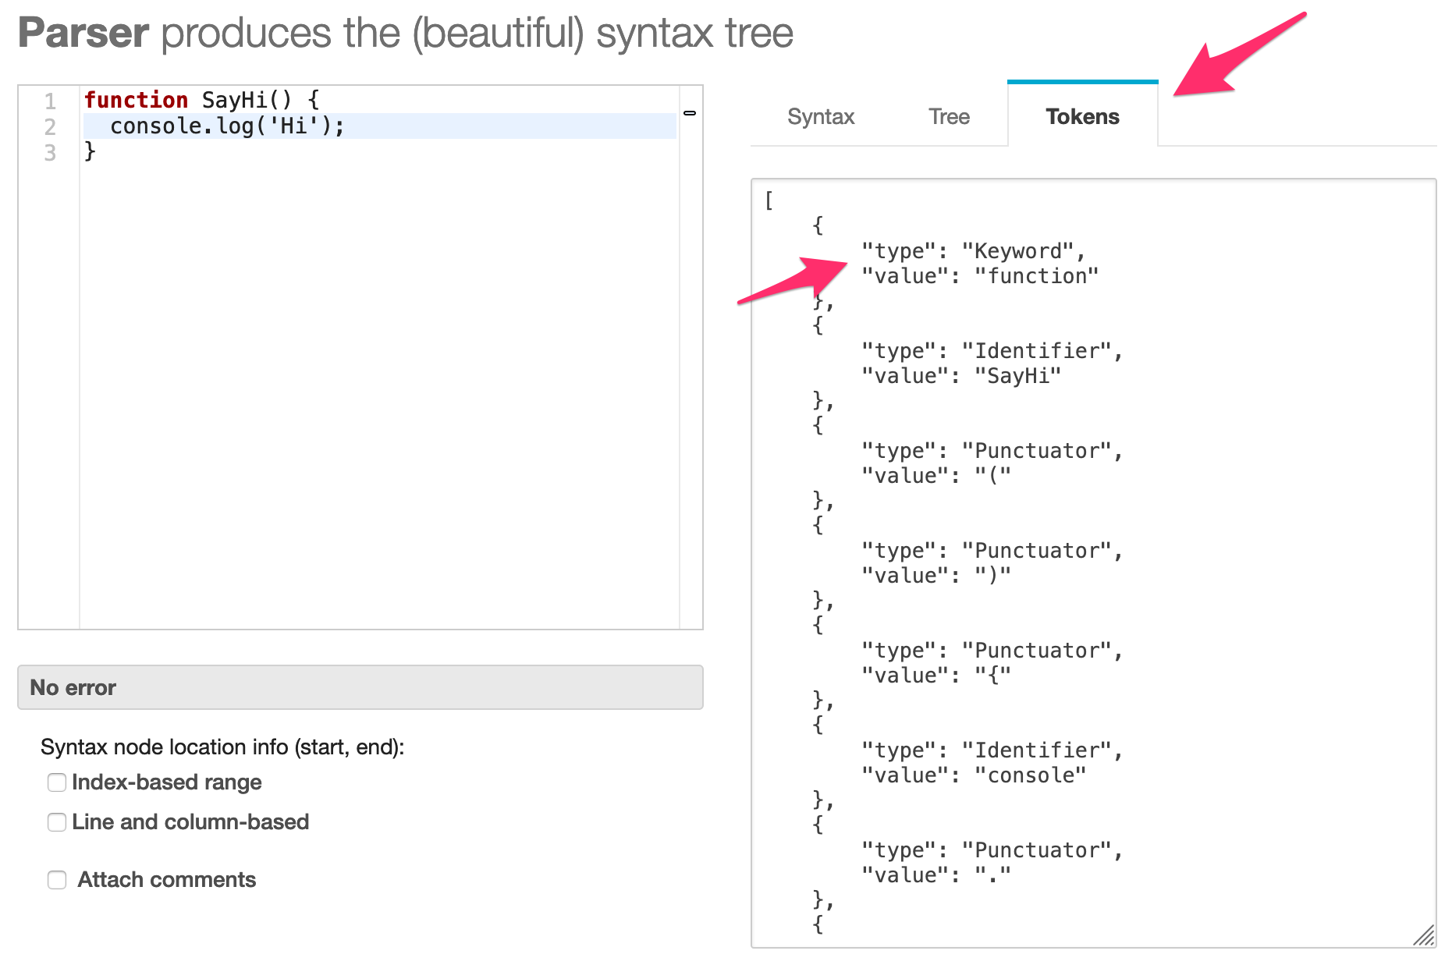This screenshot has height=972, width=1445.
Task: Toggle Line and column-based checkbox
Action: pos(57,822)
